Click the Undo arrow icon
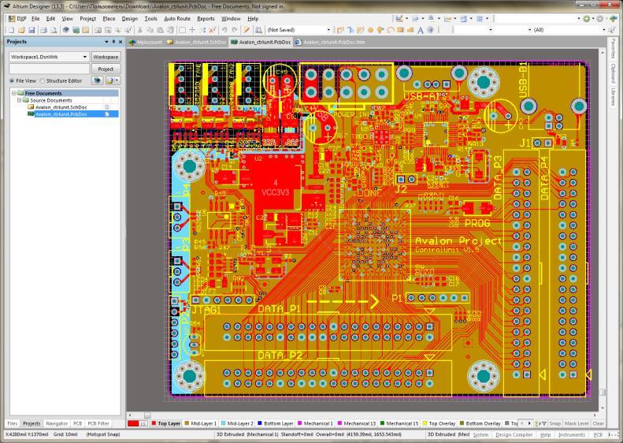The width and height of the screenshot is (623, 443). [224, 30]
